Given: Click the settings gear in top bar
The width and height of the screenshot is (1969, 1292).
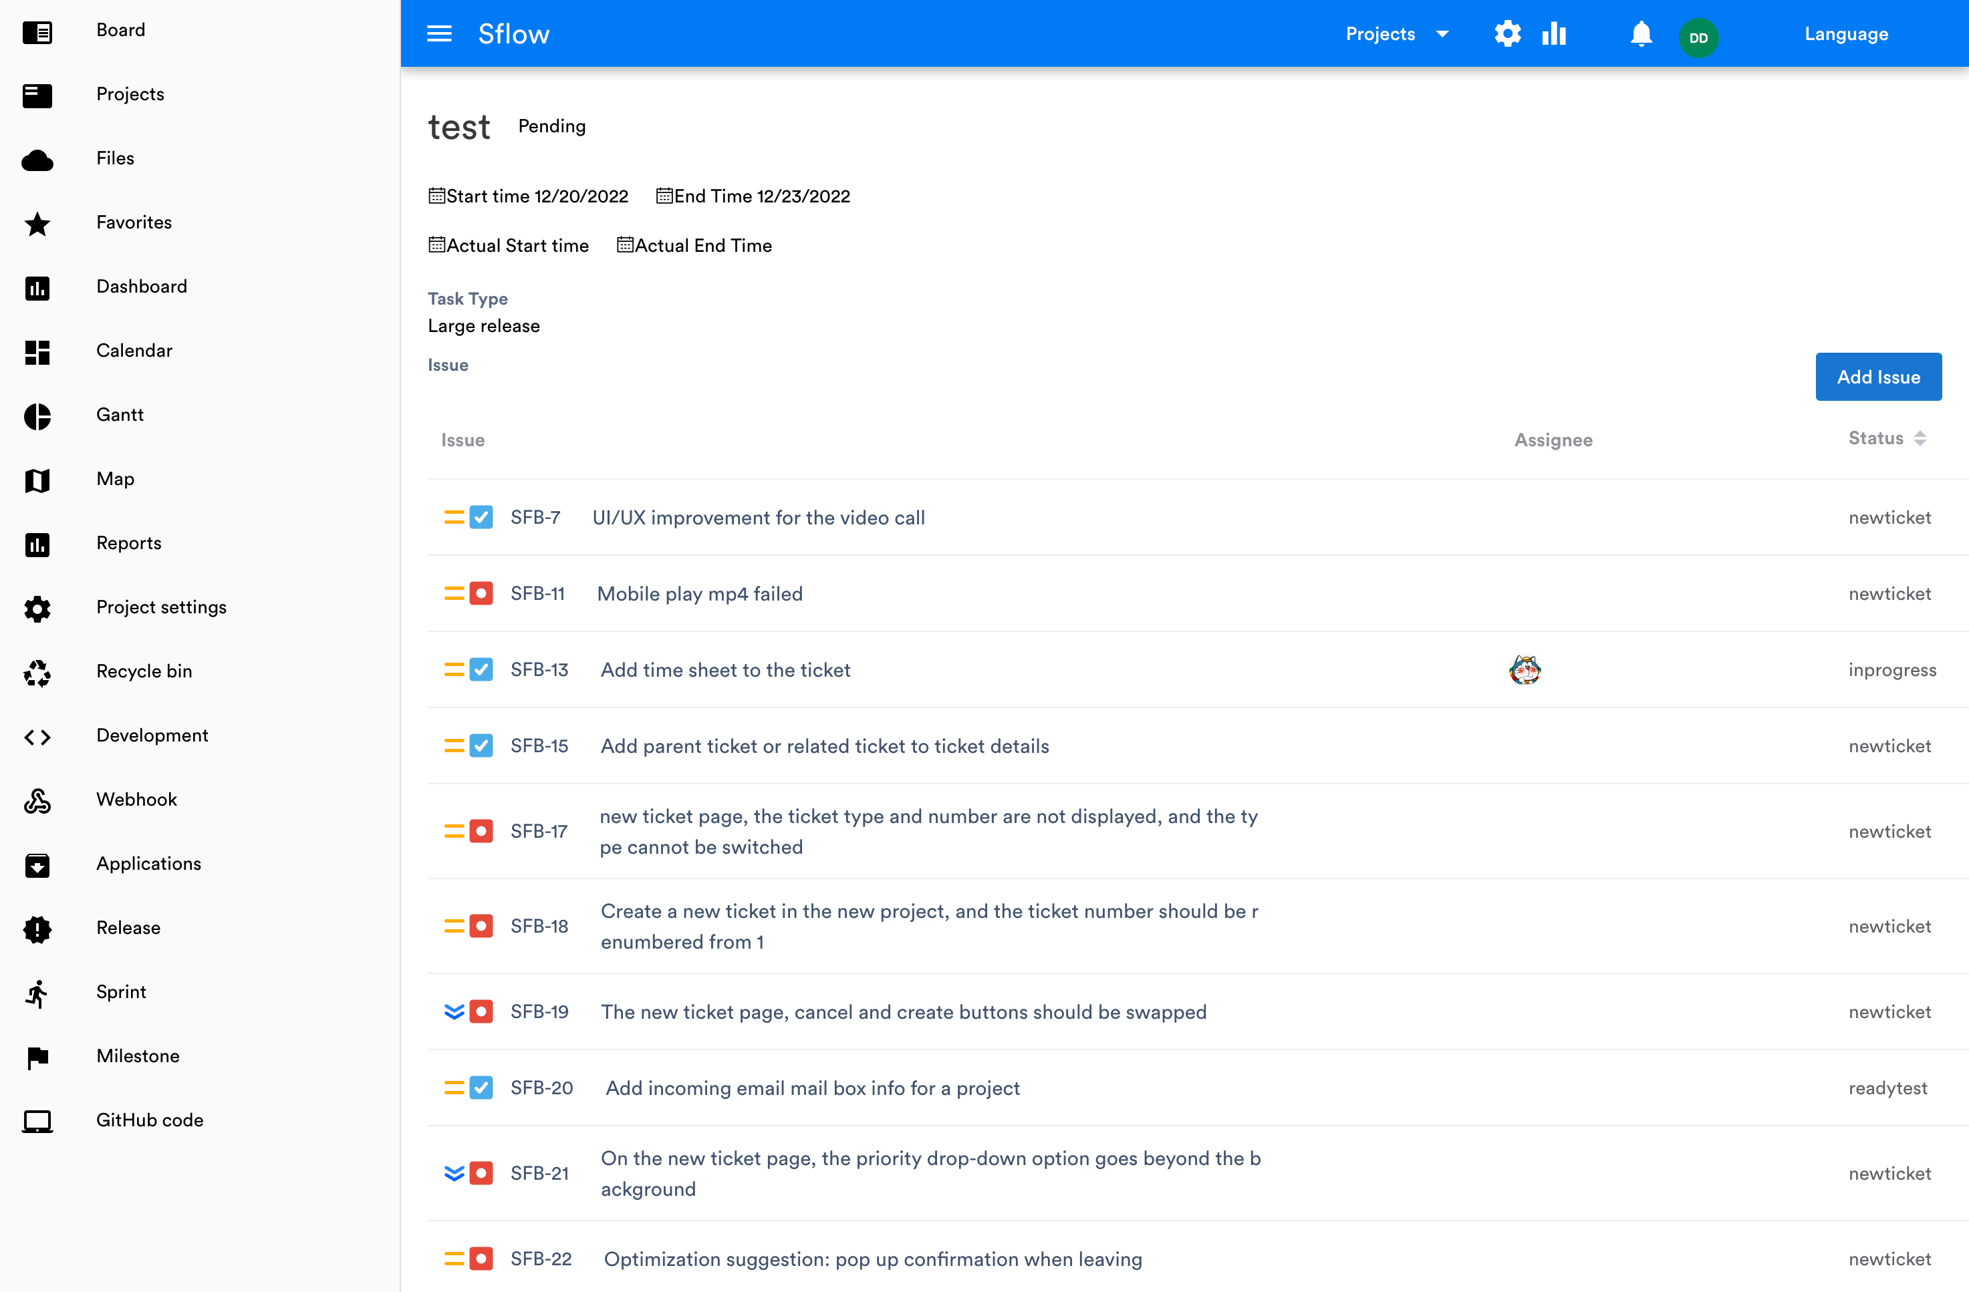Looking at the screenshot, I should pyautogui.click(x=1507, y=34).
